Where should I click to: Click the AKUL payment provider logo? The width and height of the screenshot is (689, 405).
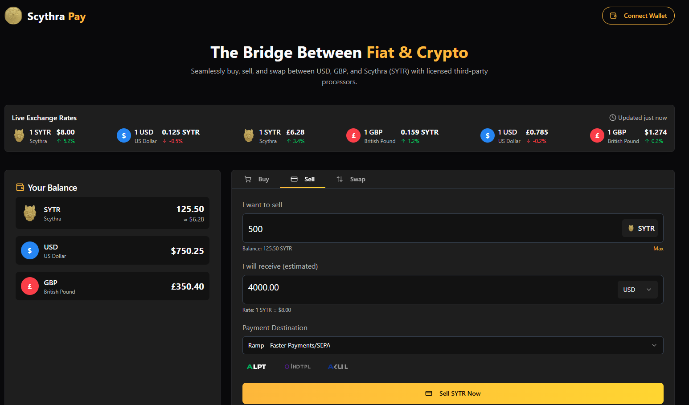[338, 367]
